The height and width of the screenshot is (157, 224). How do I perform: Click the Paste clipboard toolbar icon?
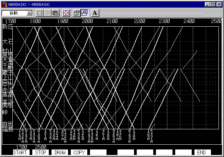pos(56,13)
